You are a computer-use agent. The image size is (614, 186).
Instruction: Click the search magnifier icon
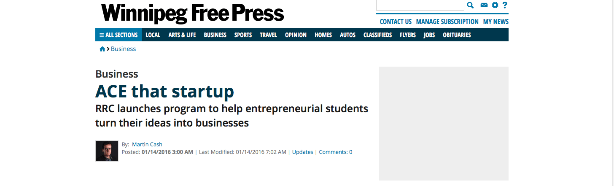[x=470, y=5]
